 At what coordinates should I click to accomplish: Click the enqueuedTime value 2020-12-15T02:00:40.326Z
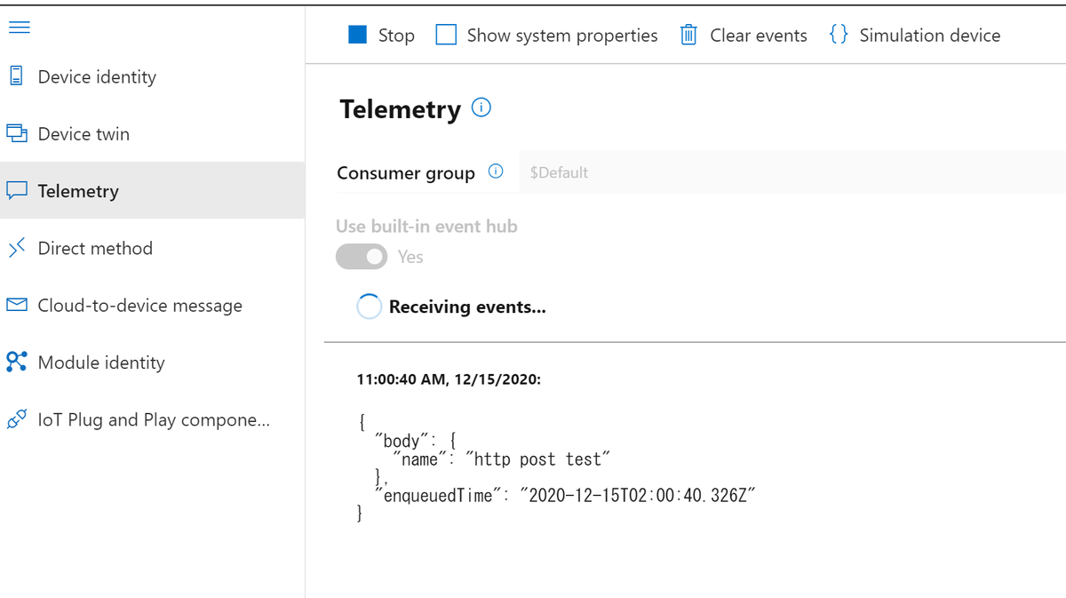click(x=637, y=496)
